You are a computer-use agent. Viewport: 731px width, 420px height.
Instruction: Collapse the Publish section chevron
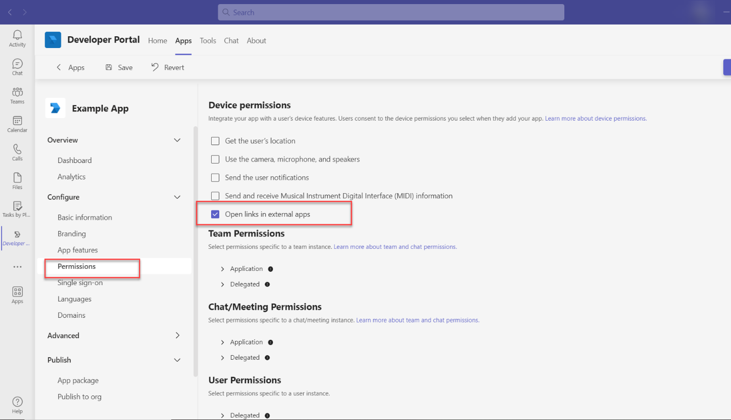pyautogui.click(x=177, y=360)
